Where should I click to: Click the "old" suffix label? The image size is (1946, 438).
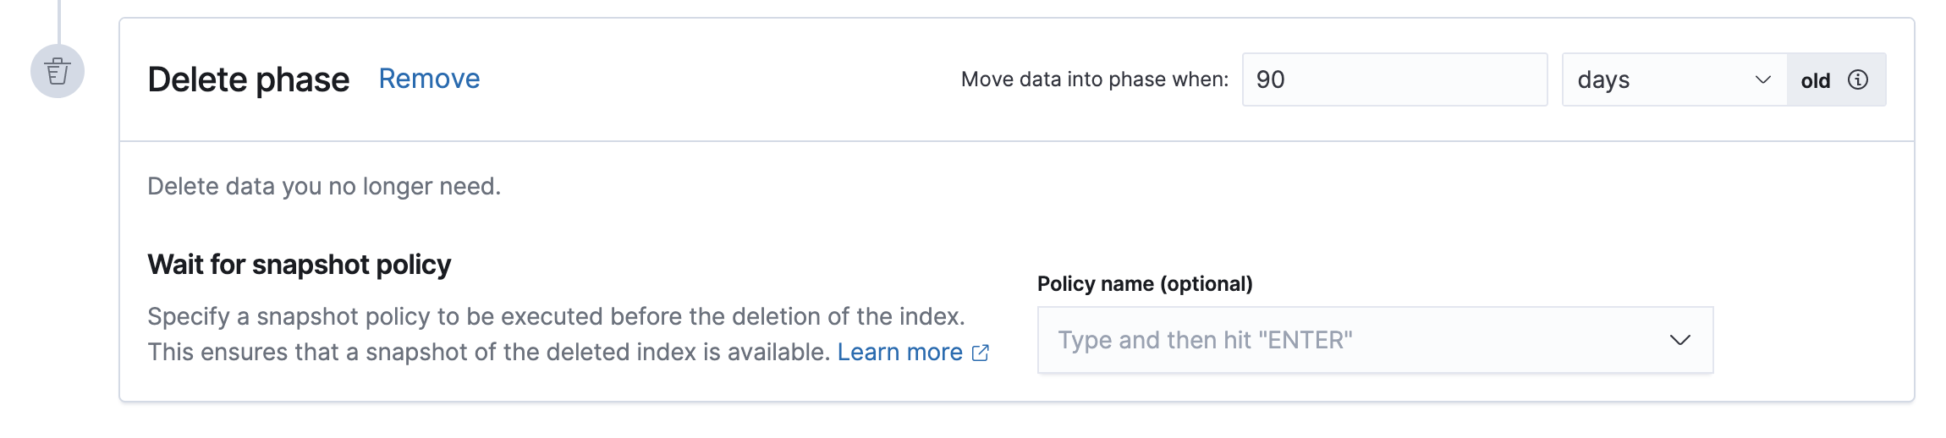1815,80
